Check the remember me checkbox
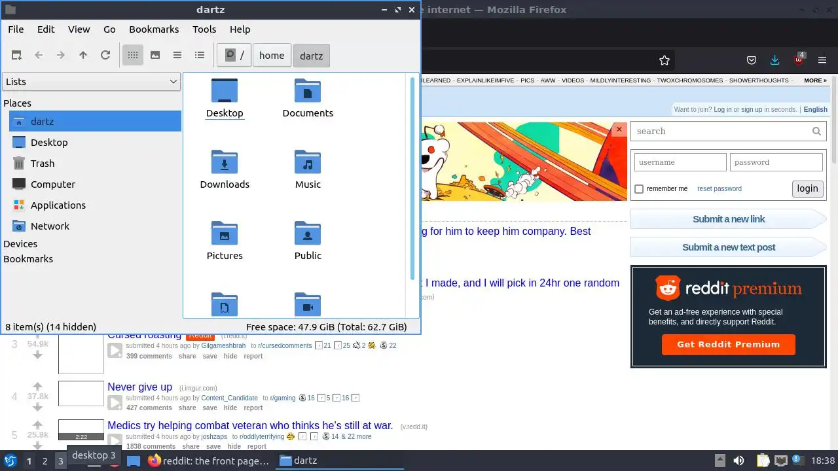 pyautogui.click(x=639, y=189)
